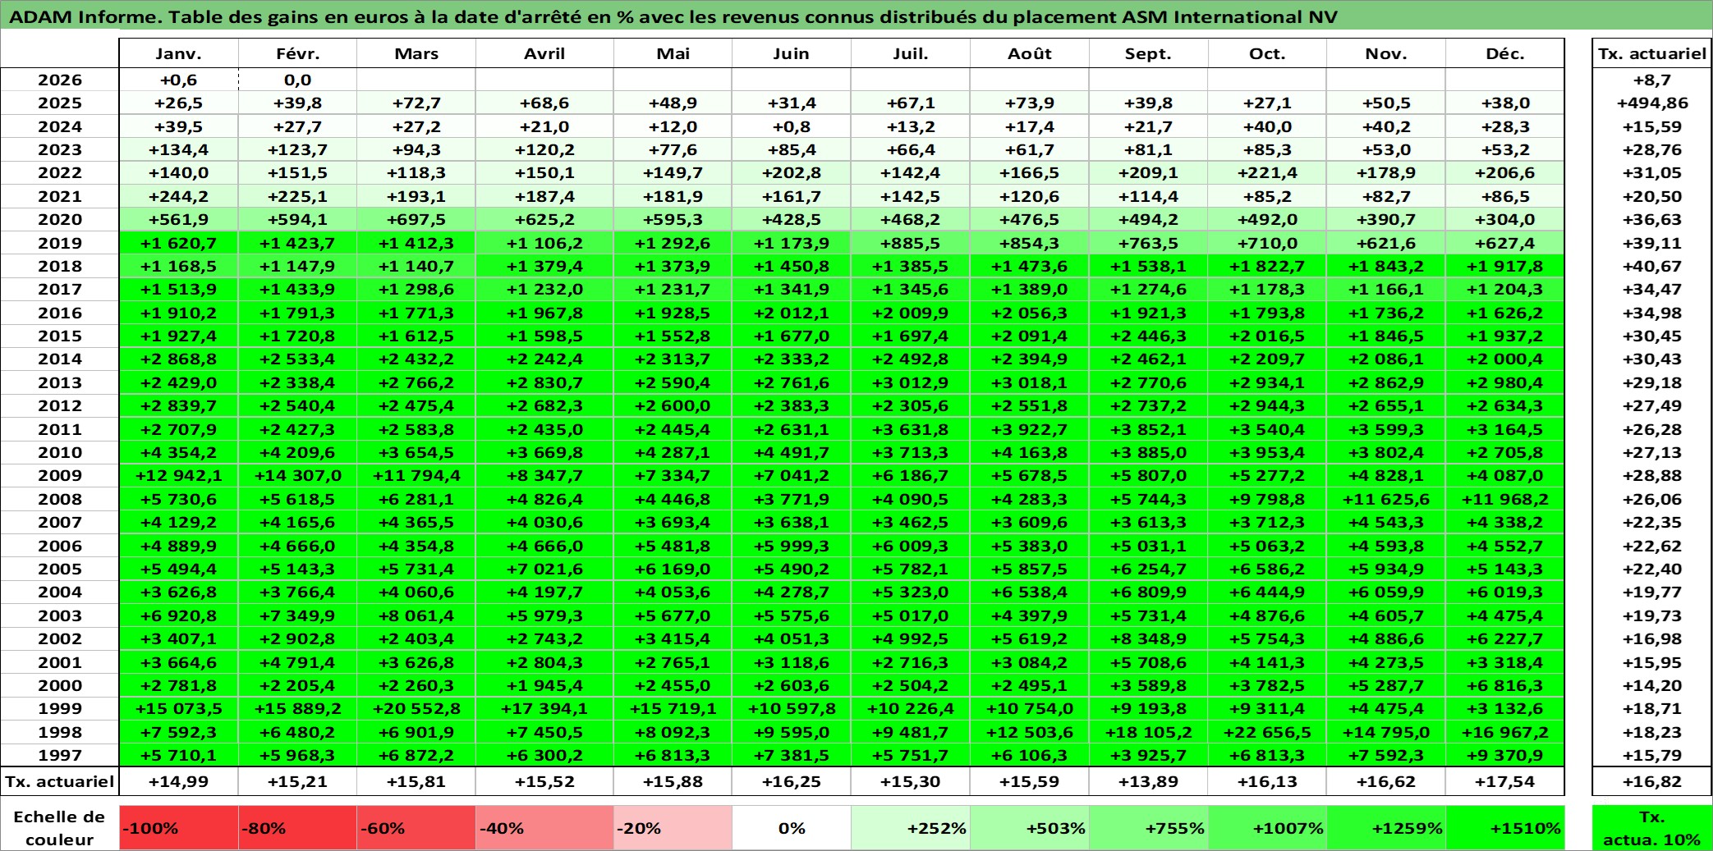Click the 'Févr.' column header

297,53
